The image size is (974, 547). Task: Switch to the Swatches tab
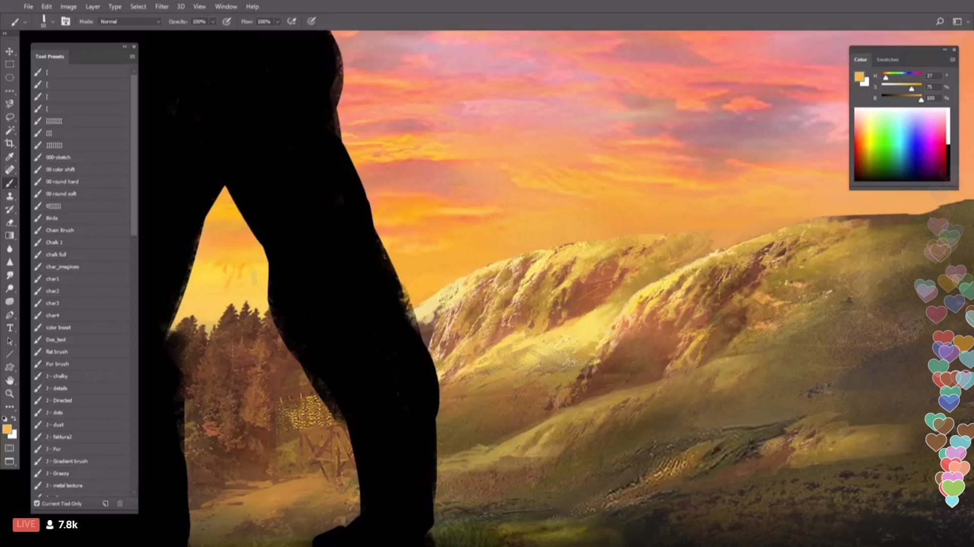[887, 60]
